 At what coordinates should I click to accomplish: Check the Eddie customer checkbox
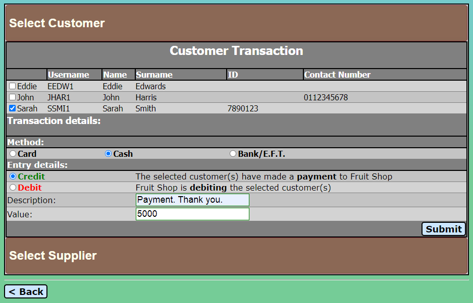click(x=12, y=86)
